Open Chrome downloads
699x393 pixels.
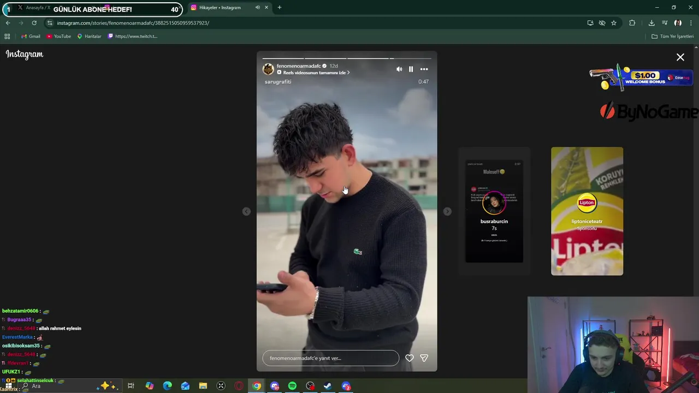click(x=651, y=23)
